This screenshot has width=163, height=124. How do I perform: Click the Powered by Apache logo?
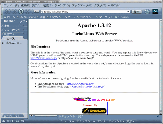coord(93,99)
